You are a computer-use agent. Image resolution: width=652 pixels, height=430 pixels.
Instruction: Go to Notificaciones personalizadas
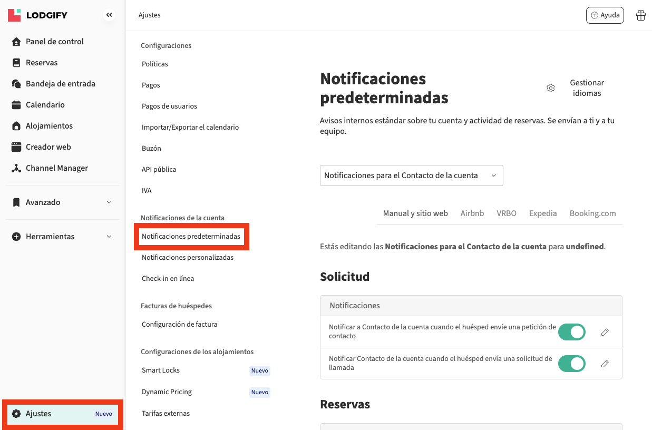(187, 258)
